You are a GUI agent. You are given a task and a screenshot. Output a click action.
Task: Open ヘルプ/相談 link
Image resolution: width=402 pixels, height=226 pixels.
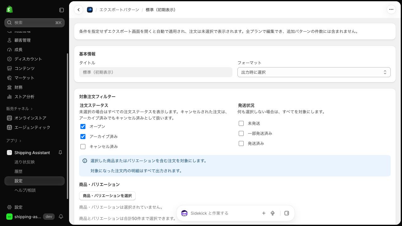tap(35, 190)
